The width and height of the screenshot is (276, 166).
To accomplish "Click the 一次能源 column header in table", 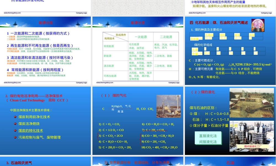I will pyautogui.click(x=141, y=37).
